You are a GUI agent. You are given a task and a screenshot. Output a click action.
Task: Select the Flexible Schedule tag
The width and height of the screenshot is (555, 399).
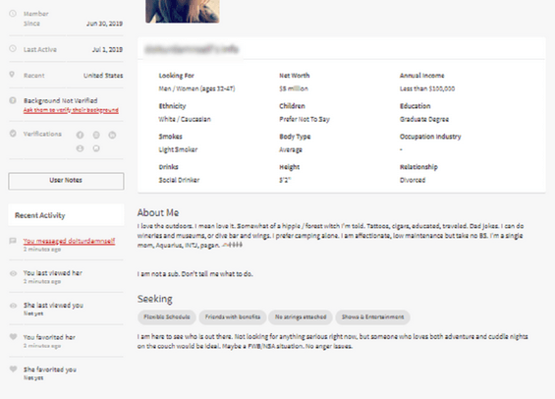(167, 316)
